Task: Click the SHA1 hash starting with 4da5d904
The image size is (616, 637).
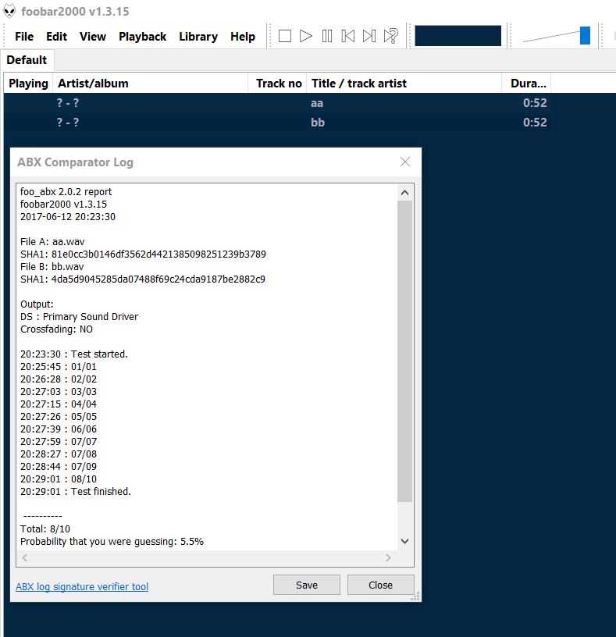Action: tap(158, 279)
